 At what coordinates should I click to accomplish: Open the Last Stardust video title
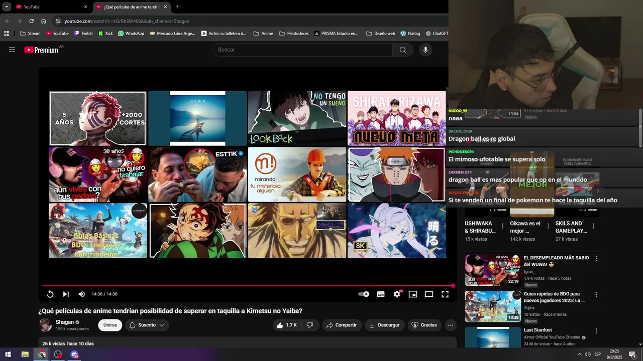pyautogui.click(x=538, y=330)
